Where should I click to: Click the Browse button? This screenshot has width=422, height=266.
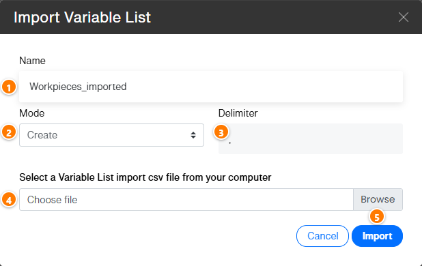coord(378,199)
